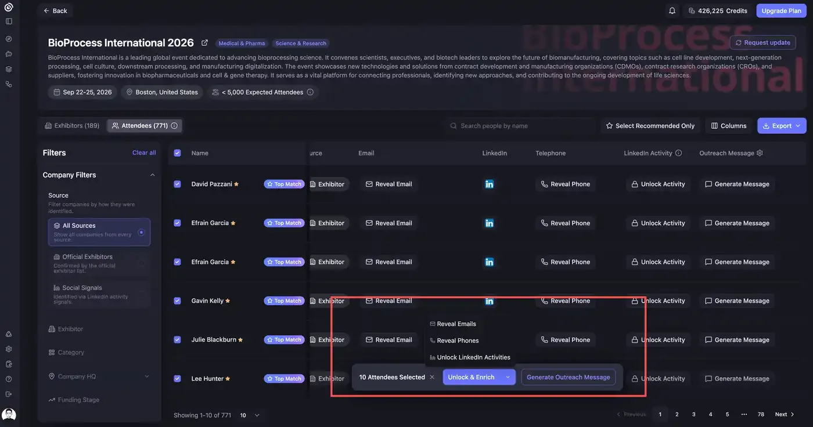Generate message for Gavin Kelly
Image resolution: width=813 pixels, height=427 pixels.
pos(737,301)
